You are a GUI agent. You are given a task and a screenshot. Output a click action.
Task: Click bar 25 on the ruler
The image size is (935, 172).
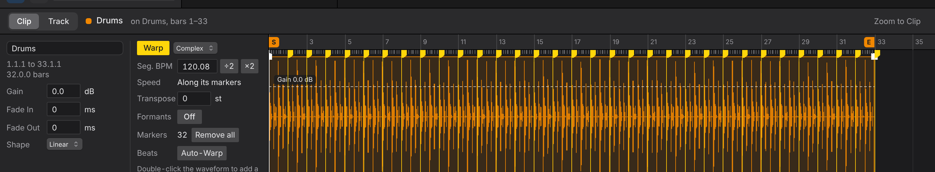tap(729, 42)
